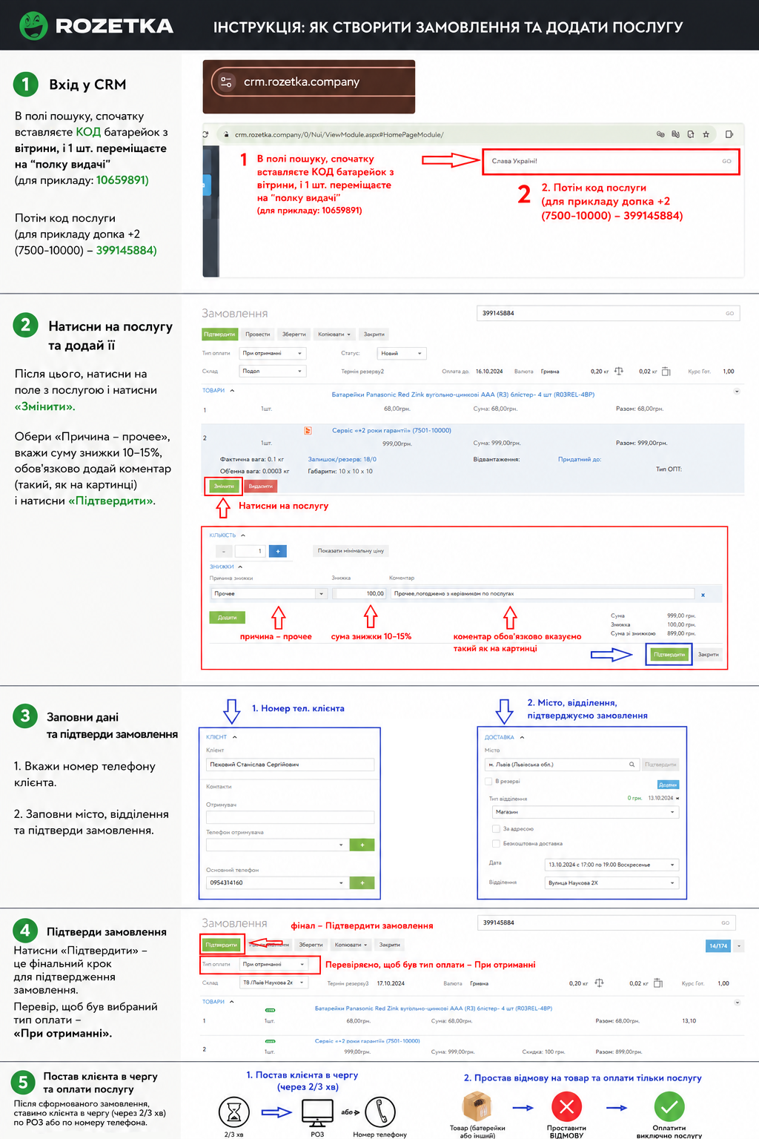The image size is (759, 1139).
Task: Tick the За адресою checkbox
Action: pyautogui.click(x=496, y=828)
